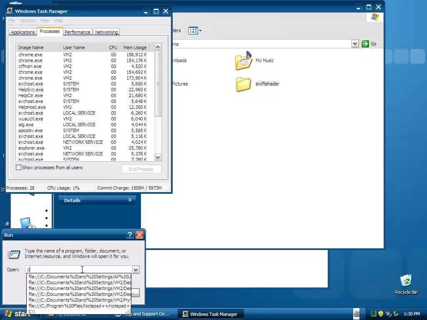Image resolution: width=427 pixels, height=320 pixels.
Task: Sort by the CPU column header
Action: (x=113, y=47)
